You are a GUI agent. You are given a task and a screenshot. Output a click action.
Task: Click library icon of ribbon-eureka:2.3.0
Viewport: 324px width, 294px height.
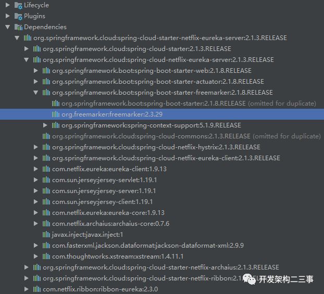37,289
